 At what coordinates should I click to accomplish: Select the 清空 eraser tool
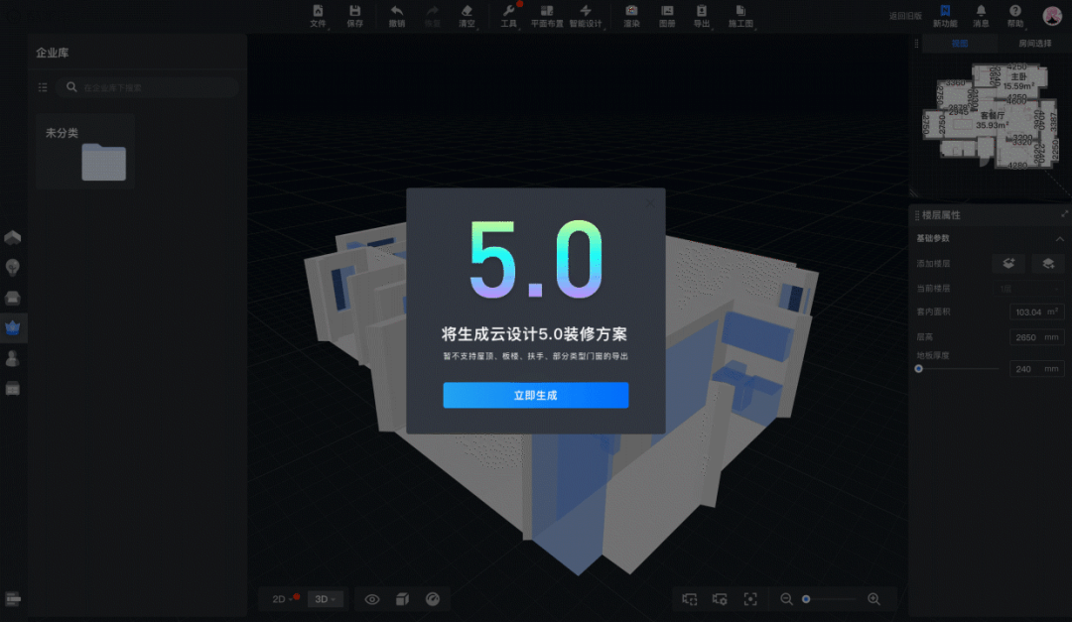coord(467,16)
